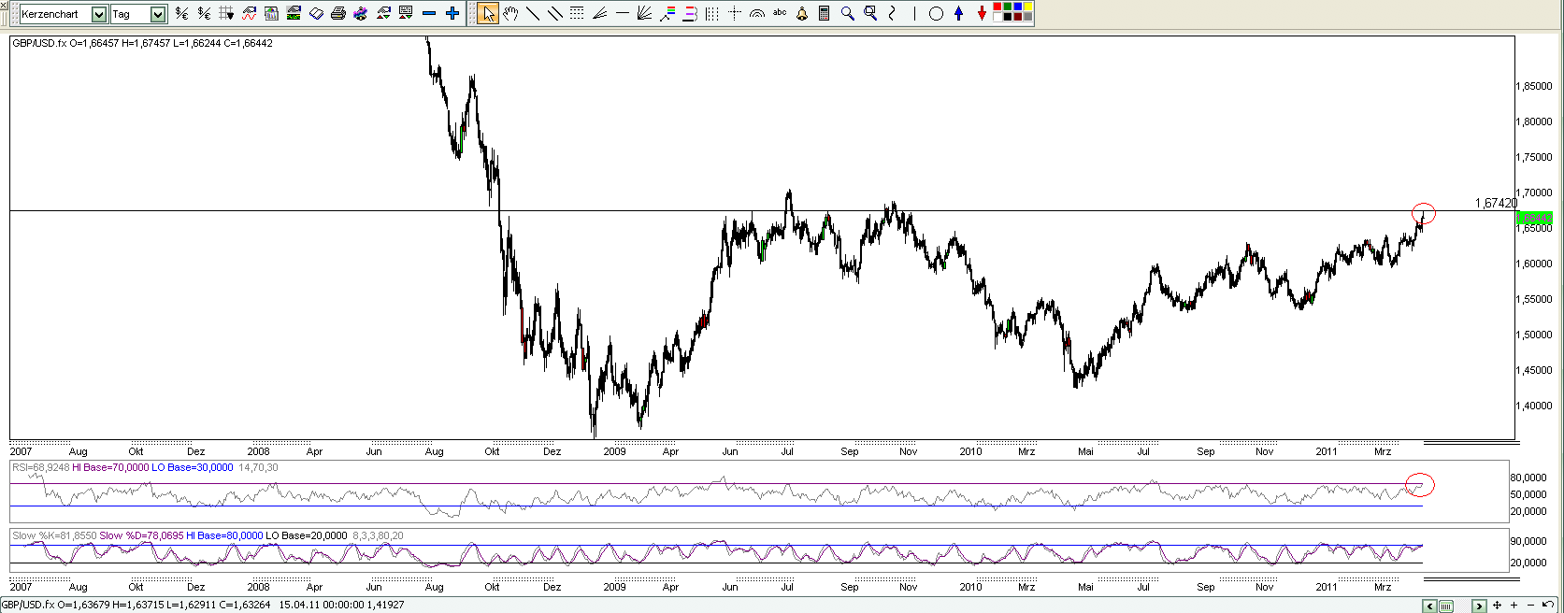Click the bar chart template icon
The width and height of the screenshot is (1564, 613).
271,13
